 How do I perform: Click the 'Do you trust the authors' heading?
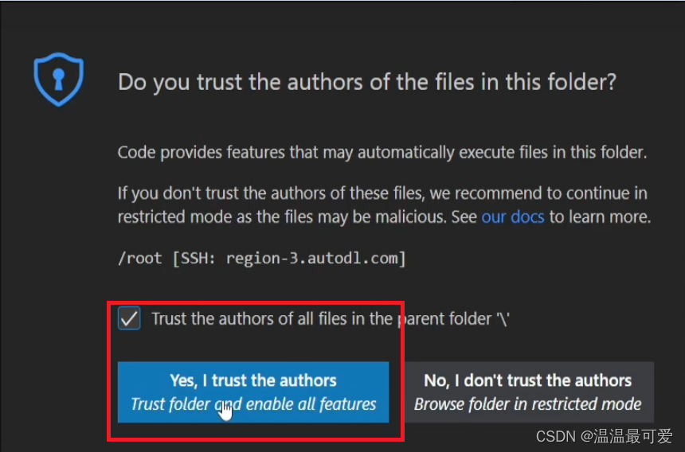pyautogui.click(x=367, y=82)
